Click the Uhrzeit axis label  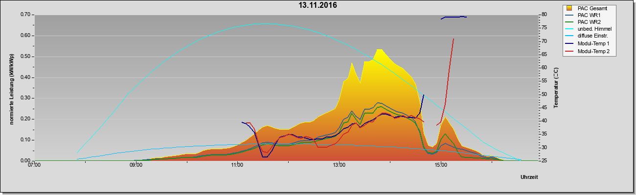(x=529, y=177)
